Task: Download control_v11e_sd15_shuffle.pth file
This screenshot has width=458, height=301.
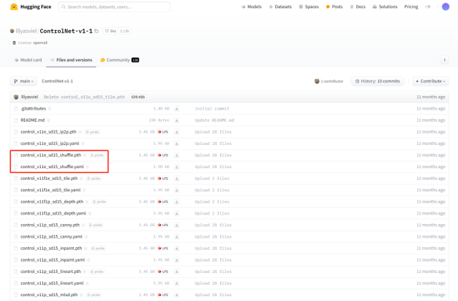Action: click(x=177, y=155)
